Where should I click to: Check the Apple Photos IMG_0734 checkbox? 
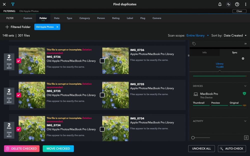click(x=102, y=129)
